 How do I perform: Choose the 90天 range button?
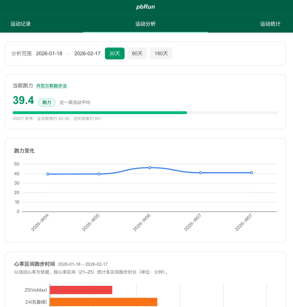tap(137, 53)
